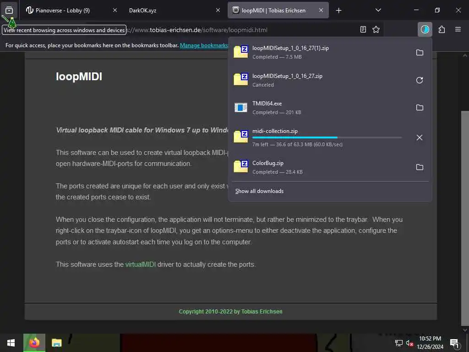Click the muted volume tray icon

(409, 343)
